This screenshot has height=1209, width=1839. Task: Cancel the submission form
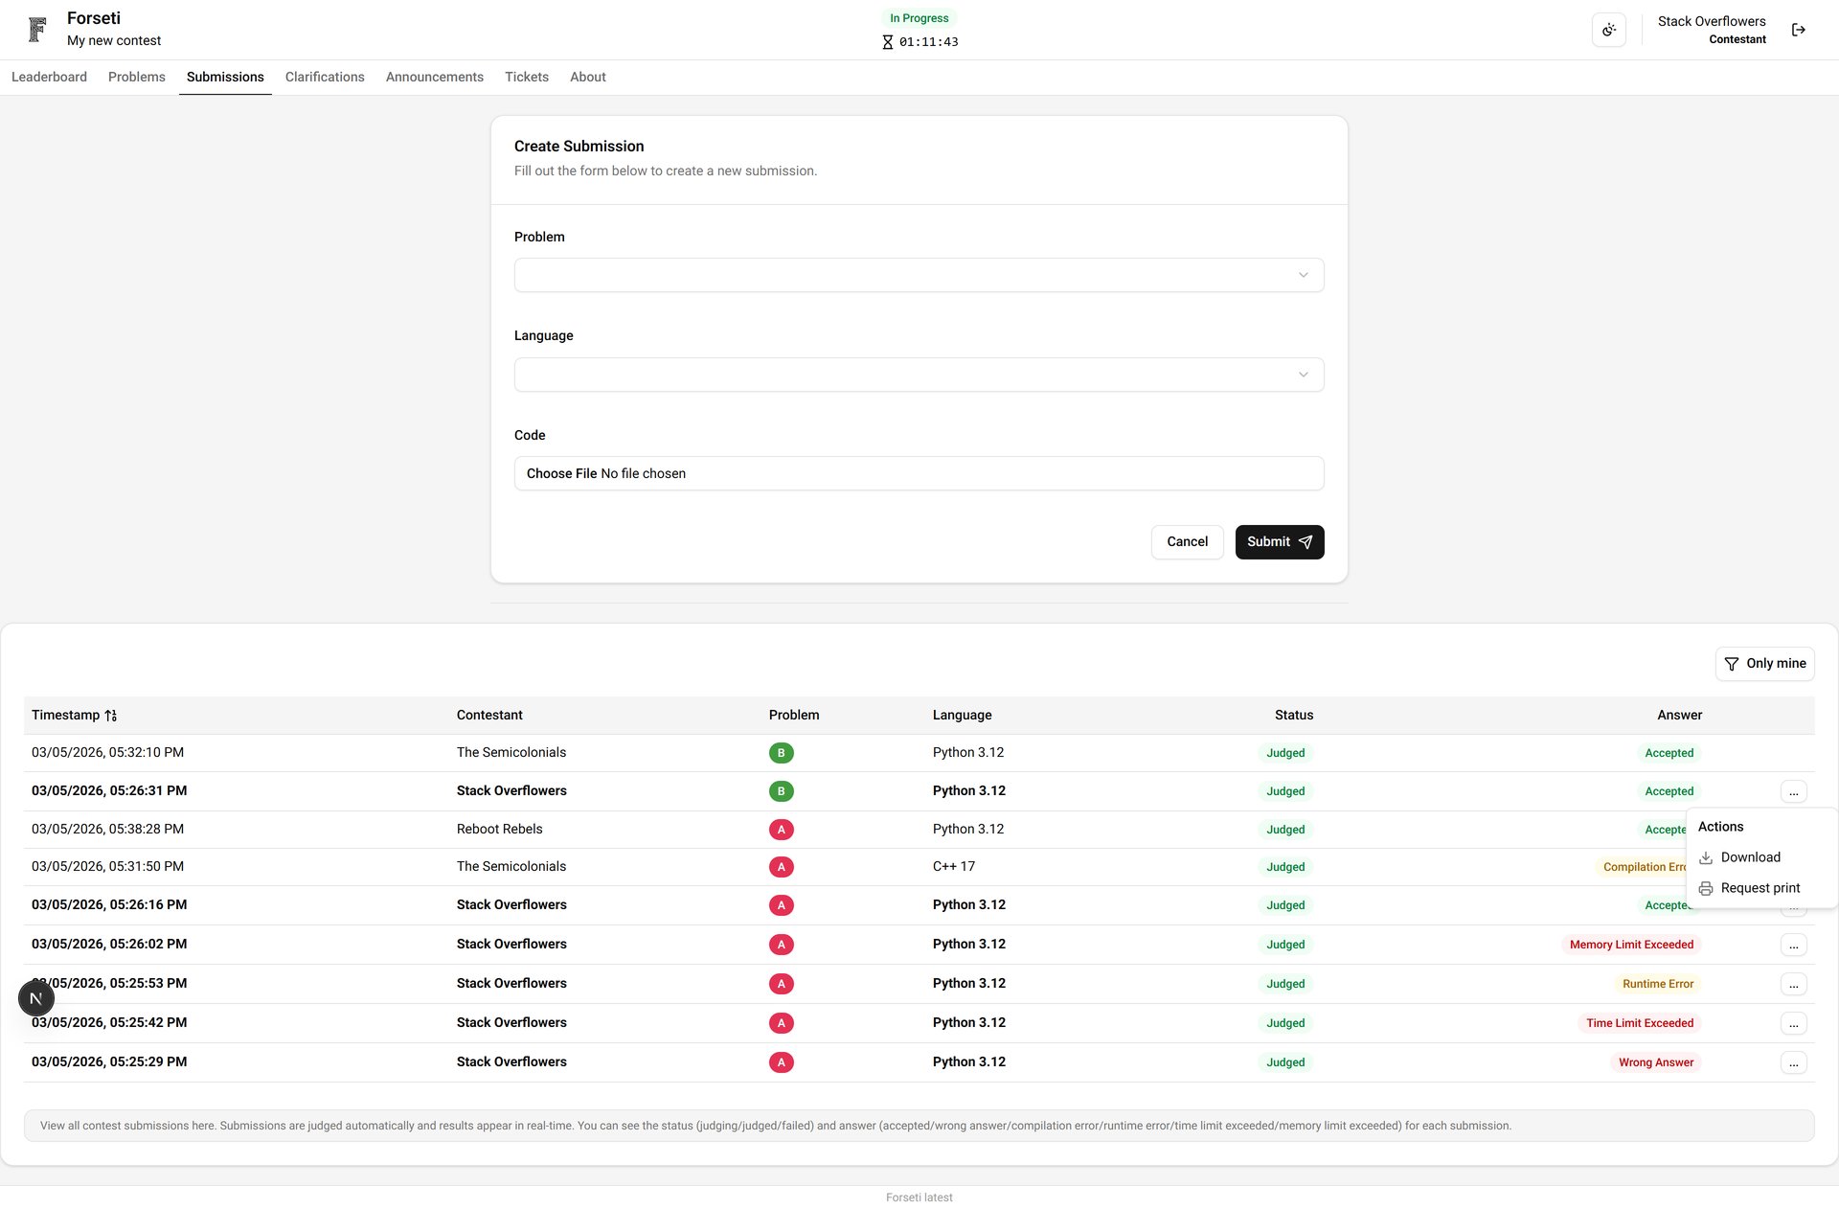1187,541
